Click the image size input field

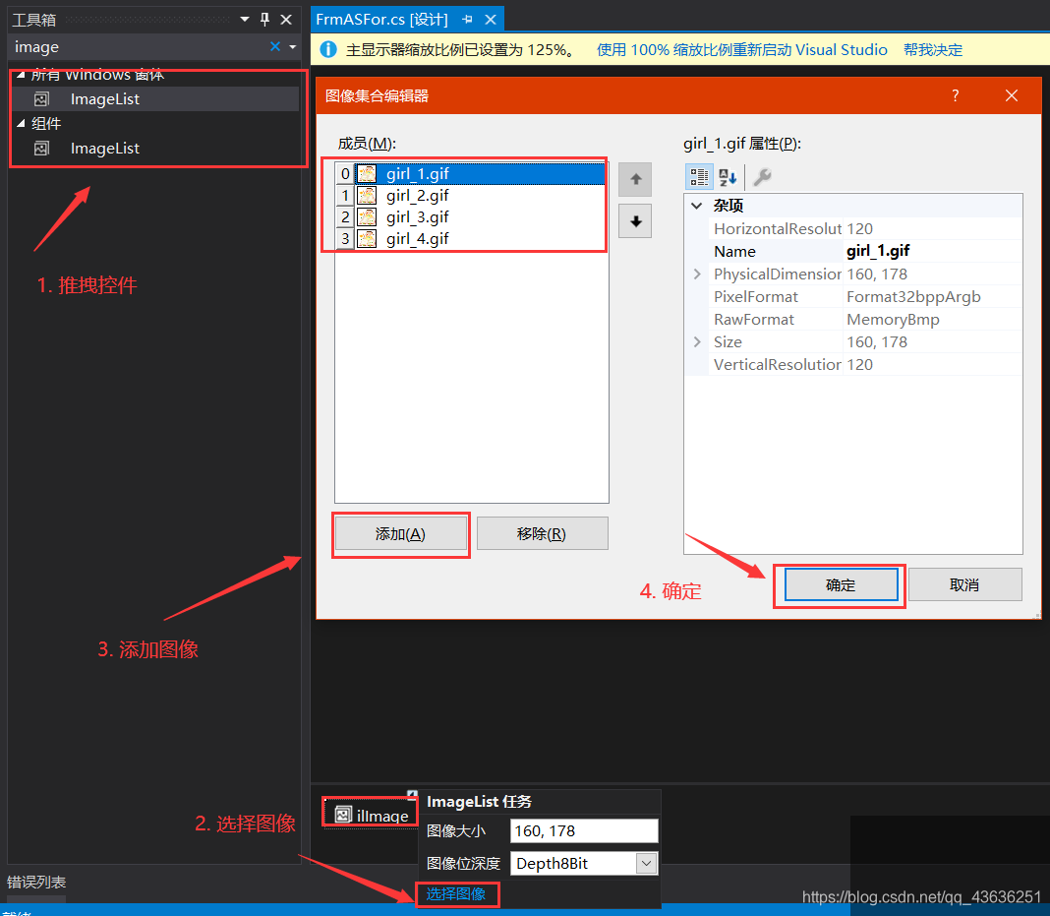(584, 831)
